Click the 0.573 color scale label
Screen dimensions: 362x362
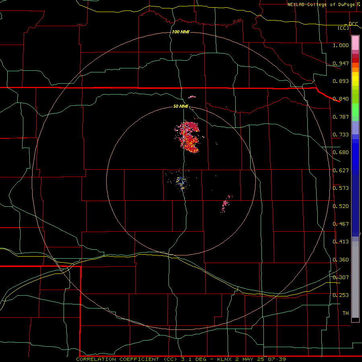[x=341, y=188]
